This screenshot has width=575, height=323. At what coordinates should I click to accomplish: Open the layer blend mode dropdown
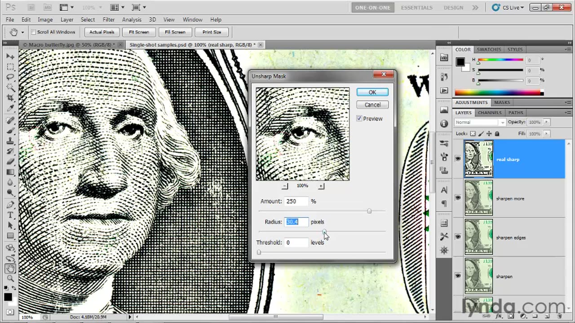click(480, 122)
